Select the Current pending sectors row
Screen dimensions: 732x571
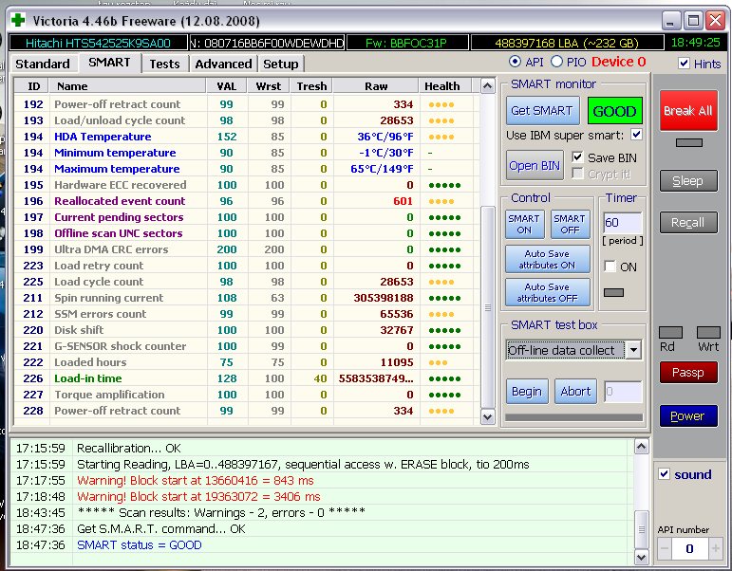point(247,217)
